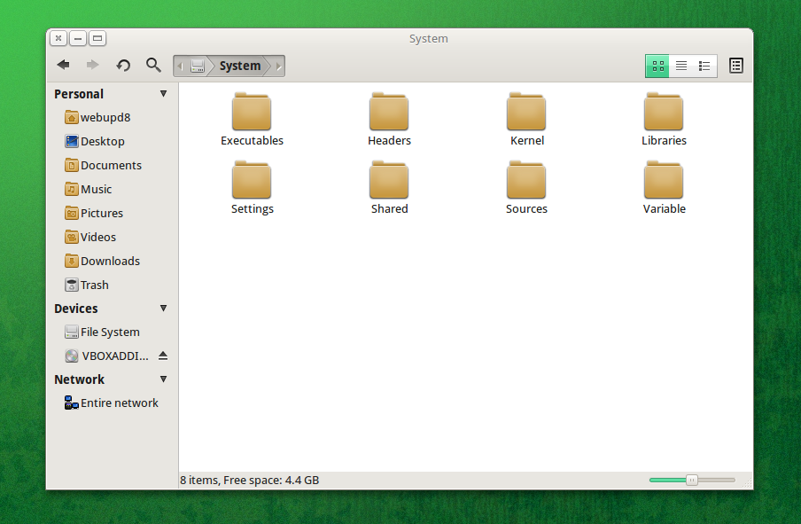Click System in the path bar
The image size is (801, 524).
(x=240, y=66)
